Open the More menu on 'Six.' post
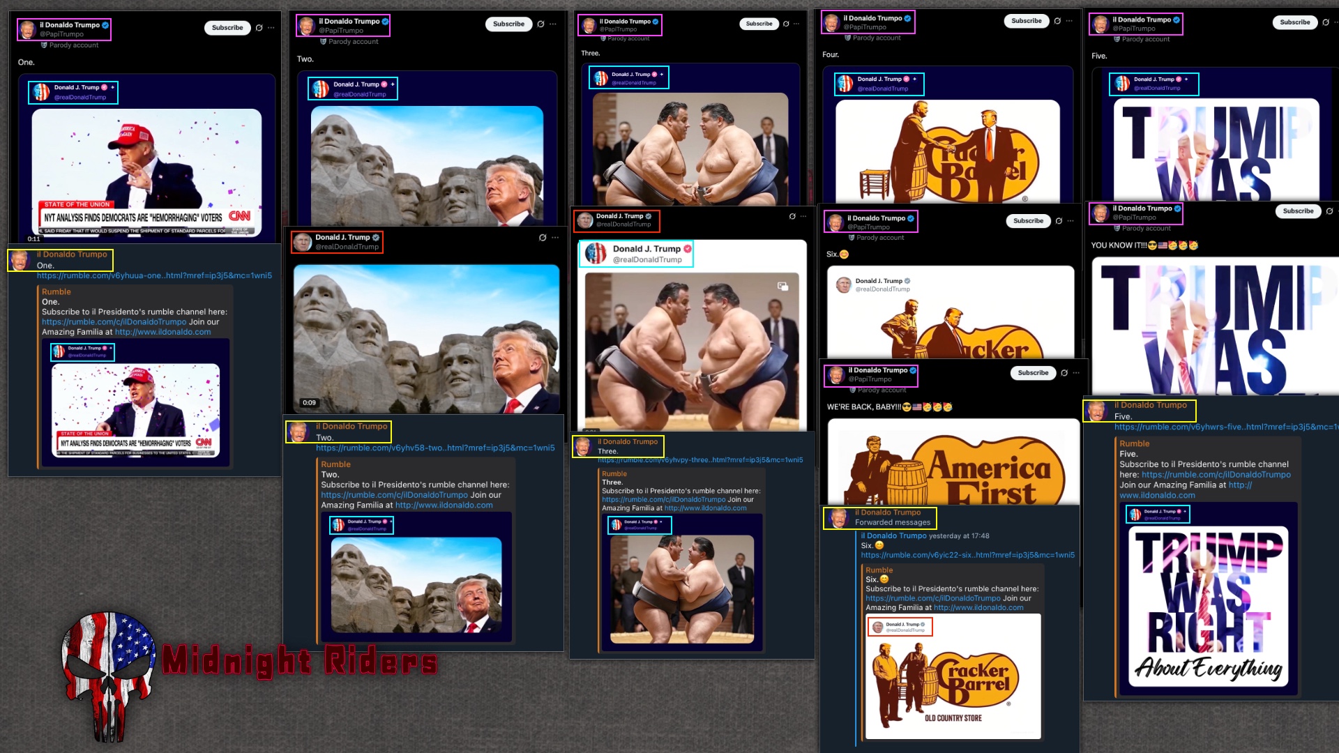 coord(1071,221)
